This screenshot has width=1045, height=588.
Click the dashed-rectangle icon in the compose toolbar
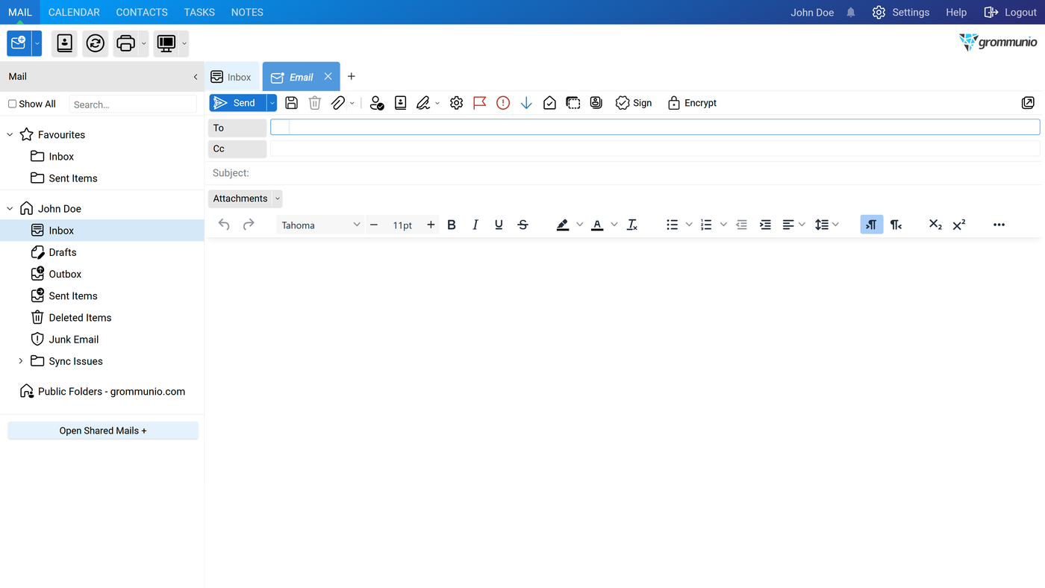point(573,103)
